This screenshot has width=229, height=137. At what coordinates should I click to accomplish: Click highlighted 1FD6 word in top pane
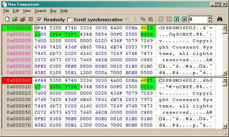click(x=56, y=34)
